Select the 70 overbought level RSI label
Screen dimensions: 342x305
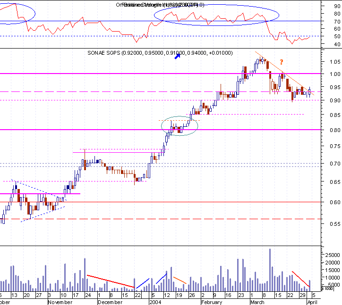(337, 22)
